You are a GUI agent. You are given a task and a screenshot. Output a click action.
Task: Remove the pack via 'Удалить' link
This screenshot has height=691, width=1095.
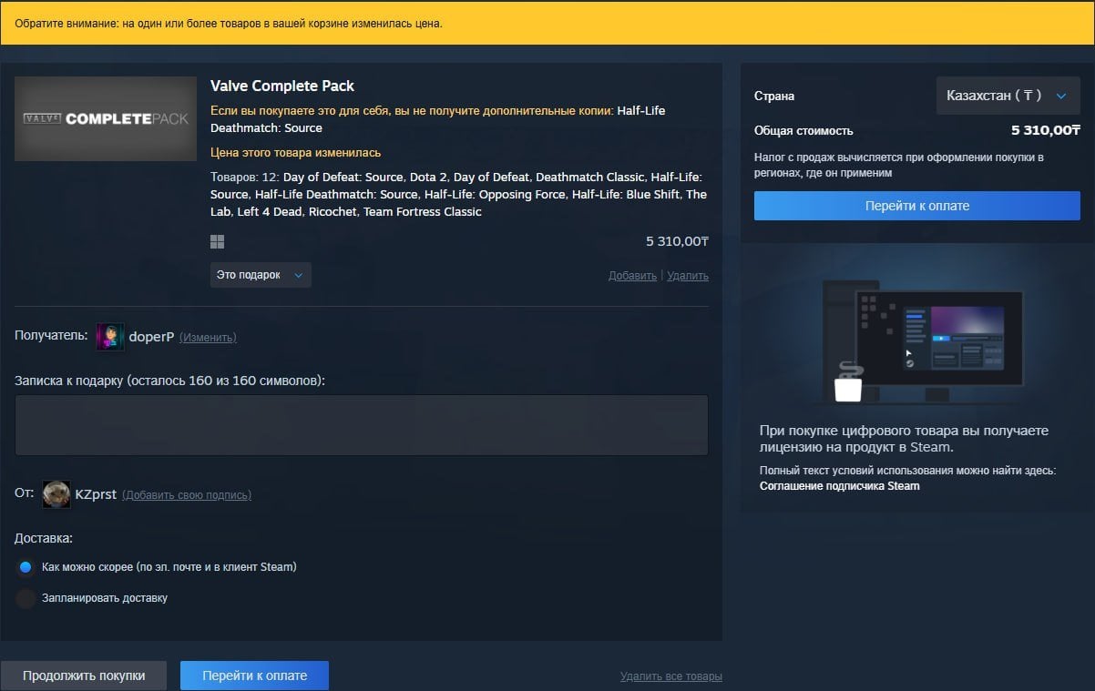pos(687,274)
